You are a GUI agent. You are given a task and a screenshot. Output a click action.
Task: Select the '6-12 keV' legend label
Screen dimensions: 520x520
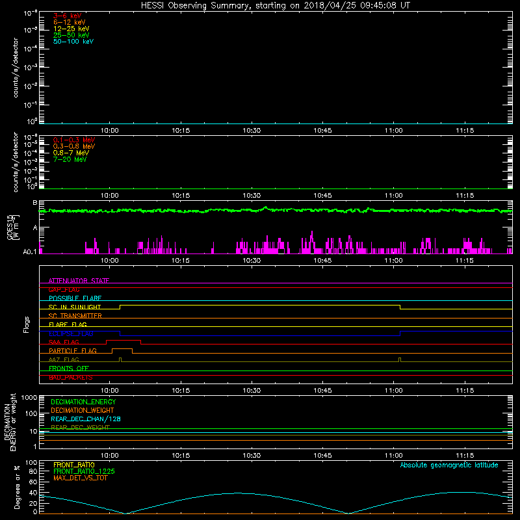(x=69, y=22)
